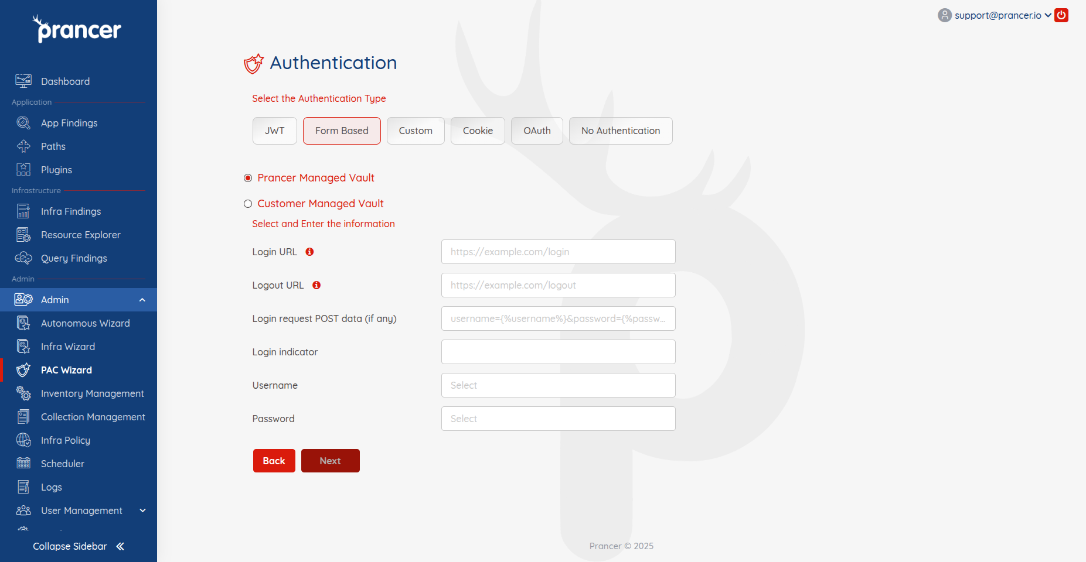Go to App Findings page
The image size is (1086, 562).
pyautogui.click(x=69, y=123)
